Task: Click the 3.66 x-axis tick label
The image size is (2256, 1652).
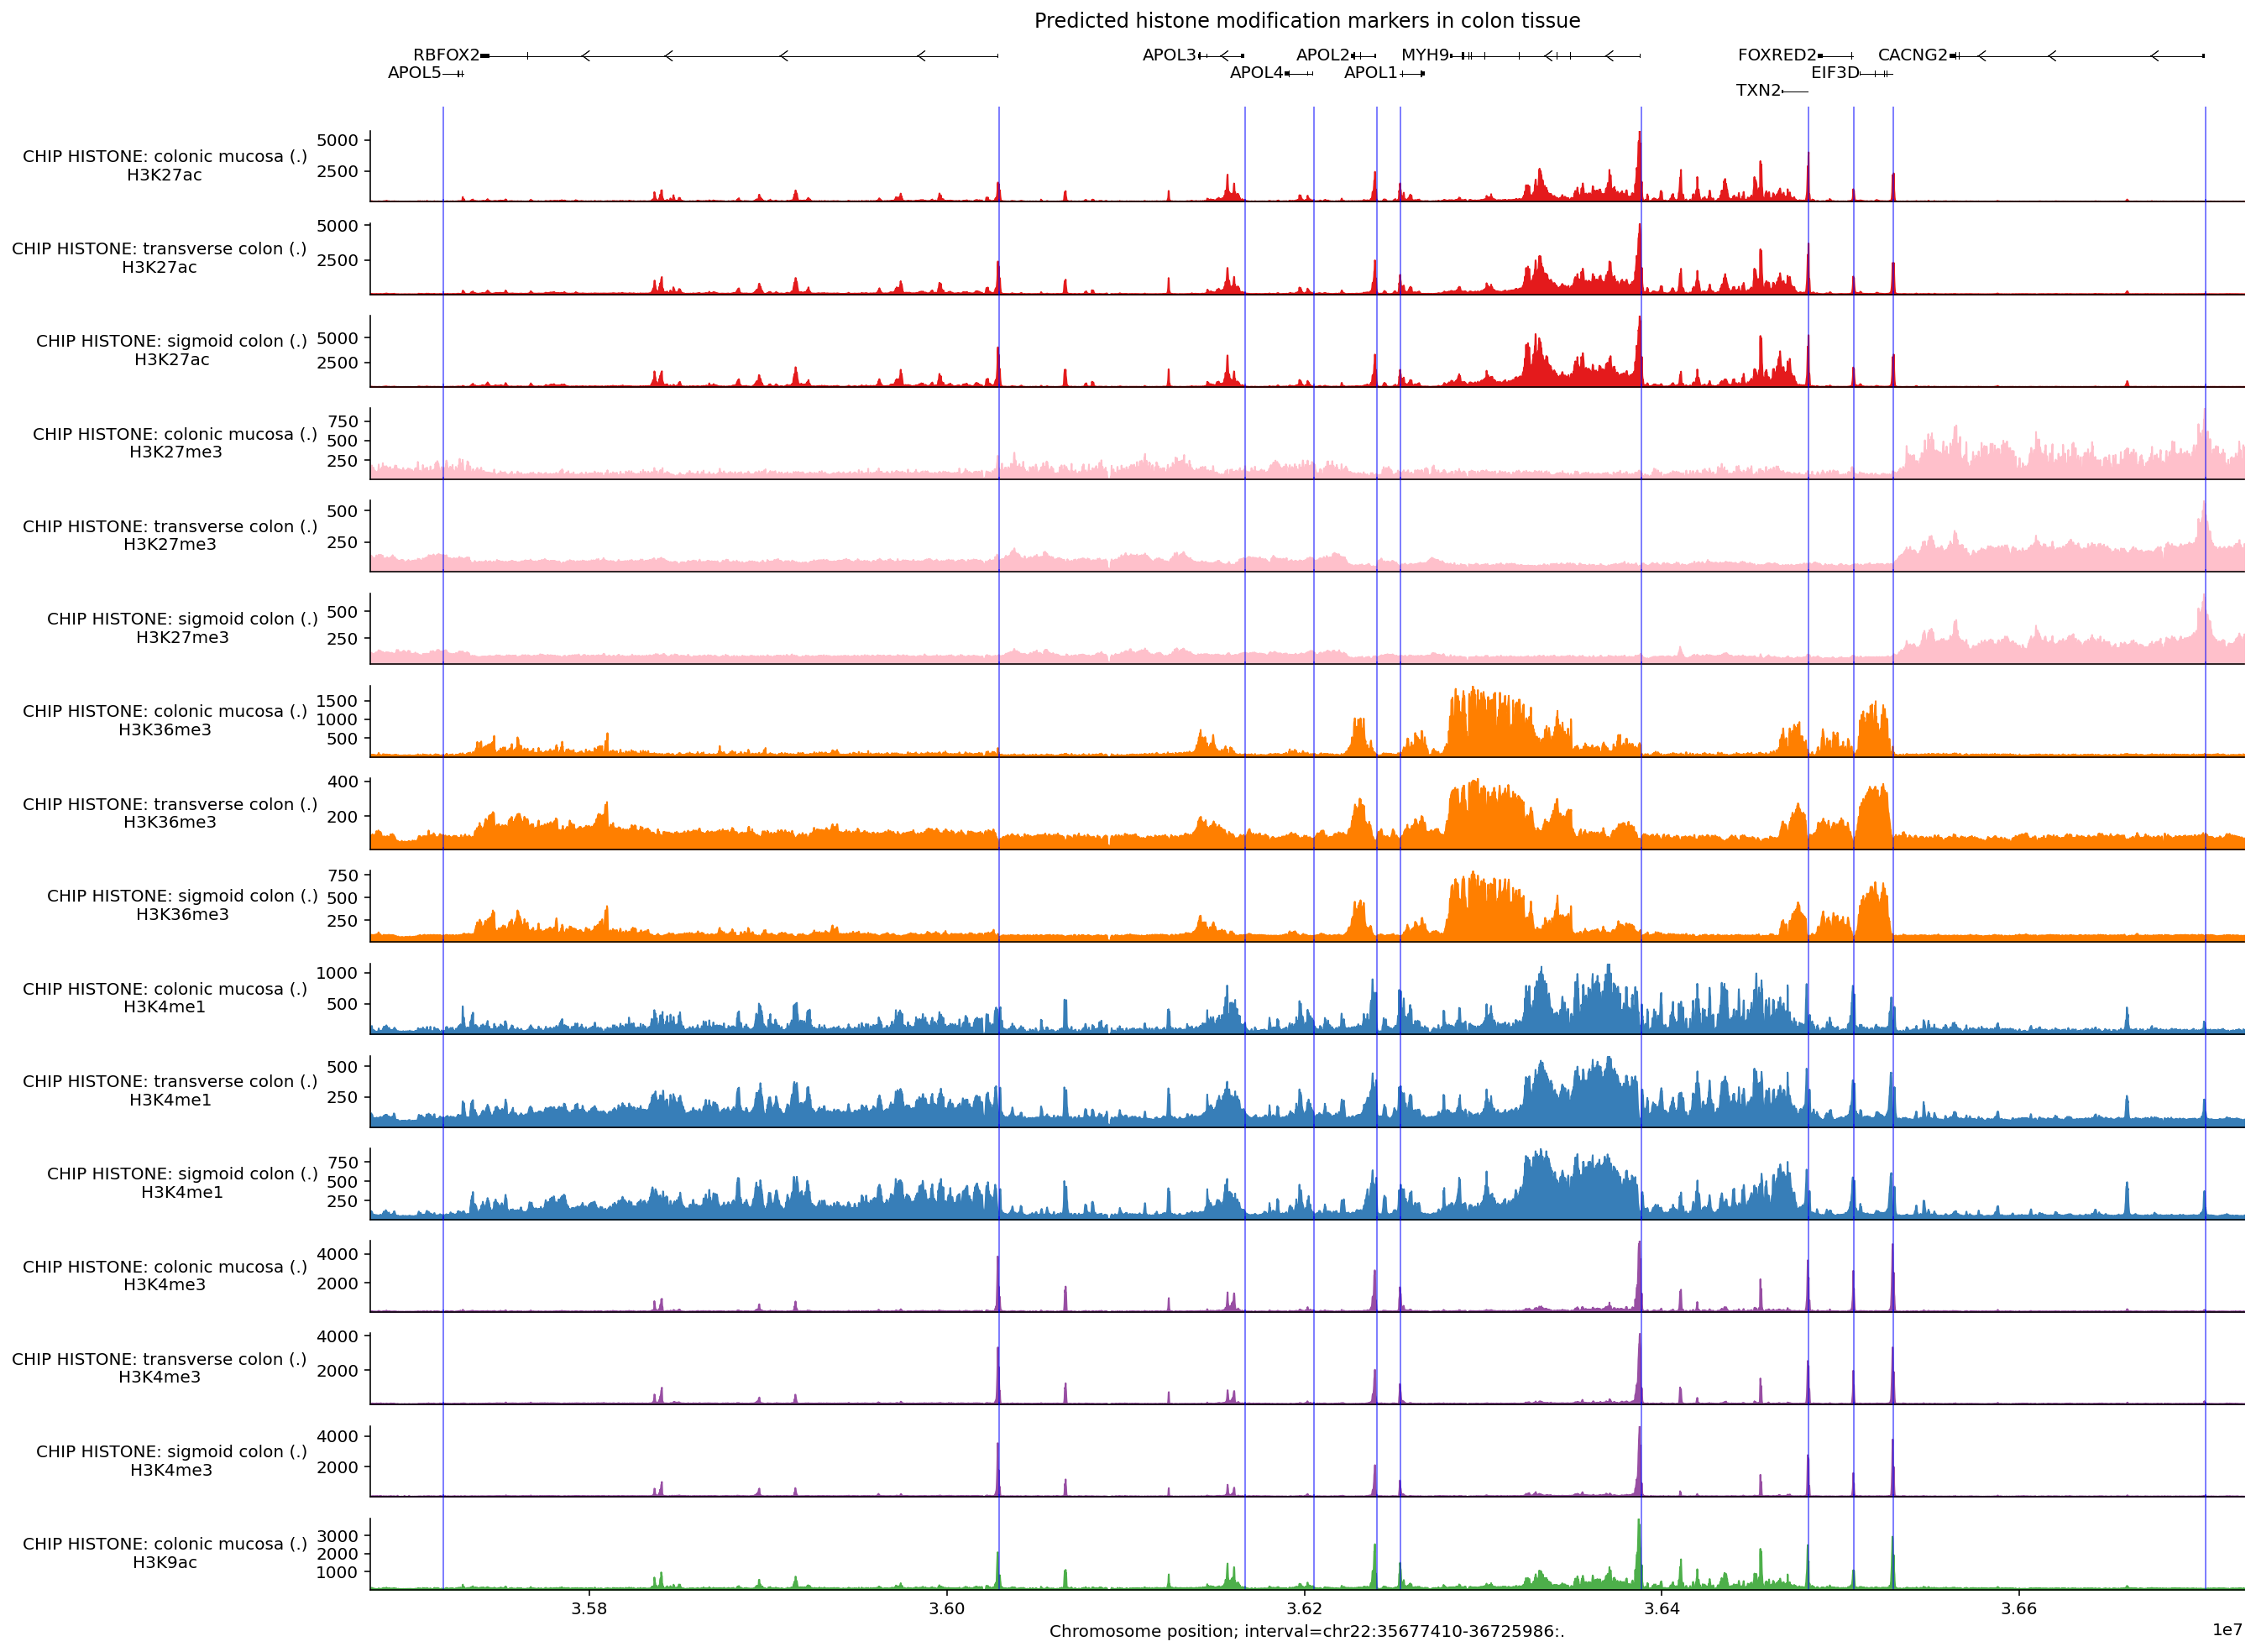Action: tap(2019, 1609)
